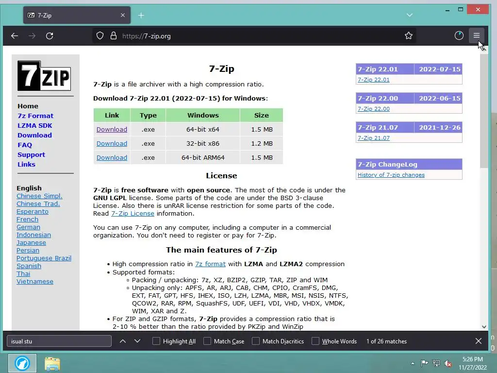Switch language to French

click(x=28, y=219)
